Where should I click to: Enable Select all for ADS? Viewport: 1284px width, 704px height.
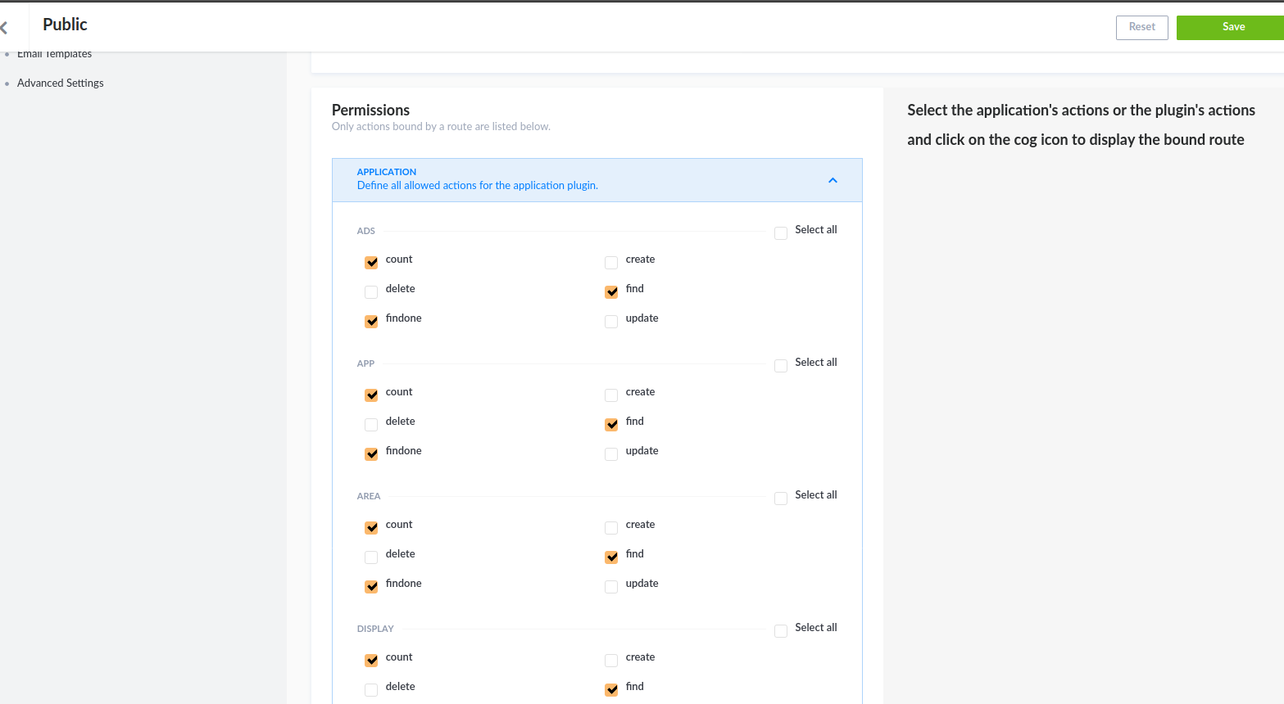[781, 233]
